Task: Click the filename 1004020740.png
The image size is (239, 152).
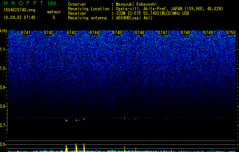Action: (20, 10)
